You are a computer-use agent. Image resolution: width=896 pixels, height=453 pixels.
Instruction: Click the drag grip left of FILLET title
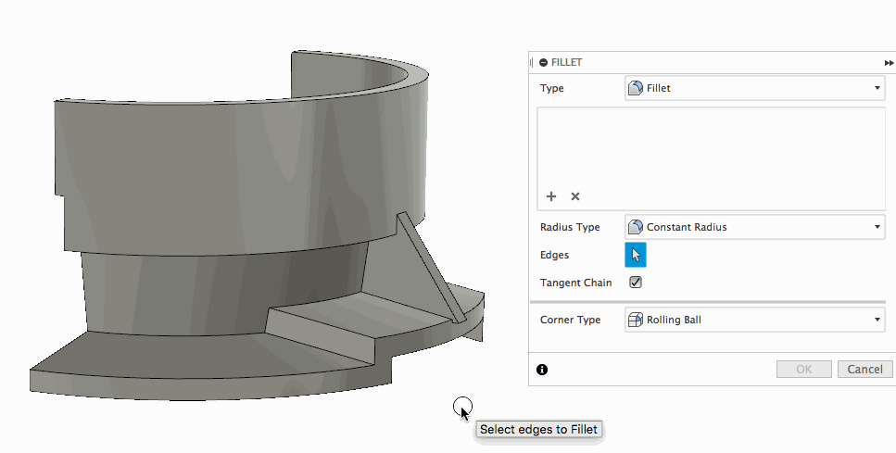coord(532,63)
